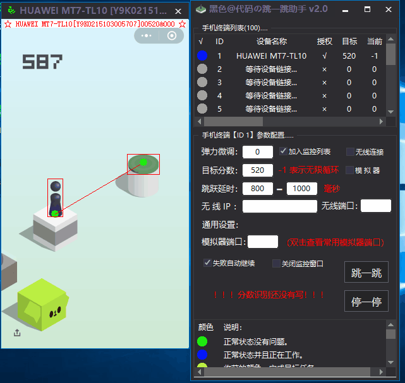Disable the 失败自动继续 checkbox
The height and width of the screenshot is (383, 405).
(x=207, y=263)
